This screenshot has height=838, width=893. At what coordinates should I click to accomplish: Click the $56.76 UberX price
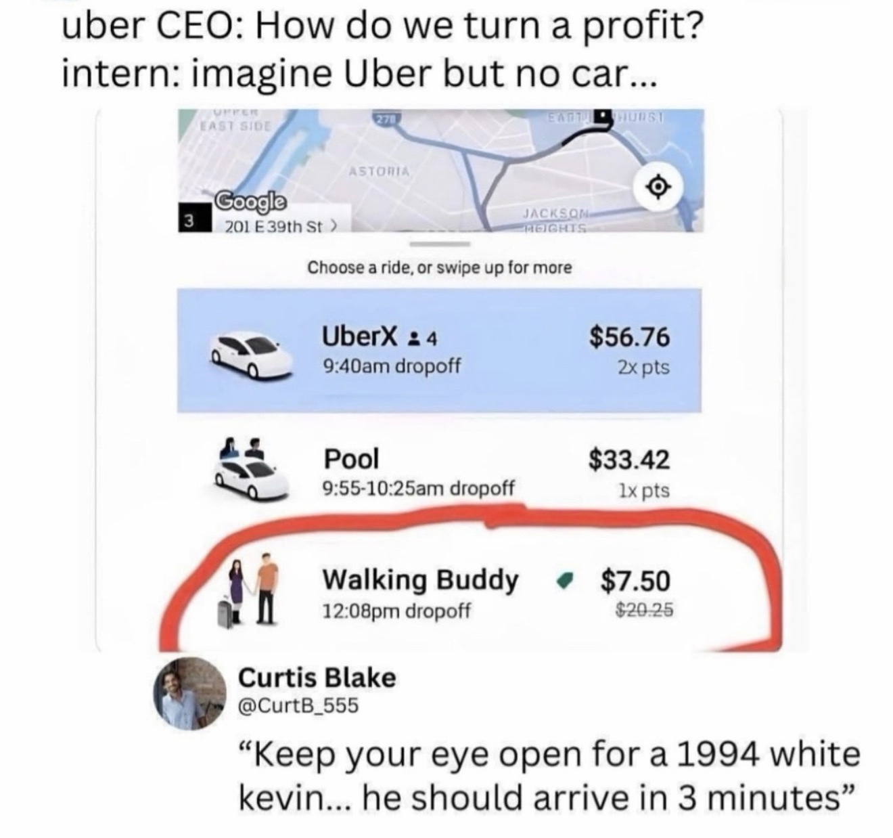(629, 336)
